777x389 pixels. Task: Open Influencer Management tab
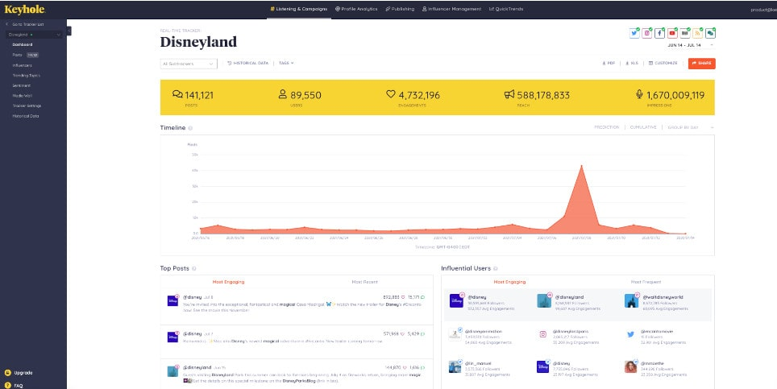click(x=451, y=9)
